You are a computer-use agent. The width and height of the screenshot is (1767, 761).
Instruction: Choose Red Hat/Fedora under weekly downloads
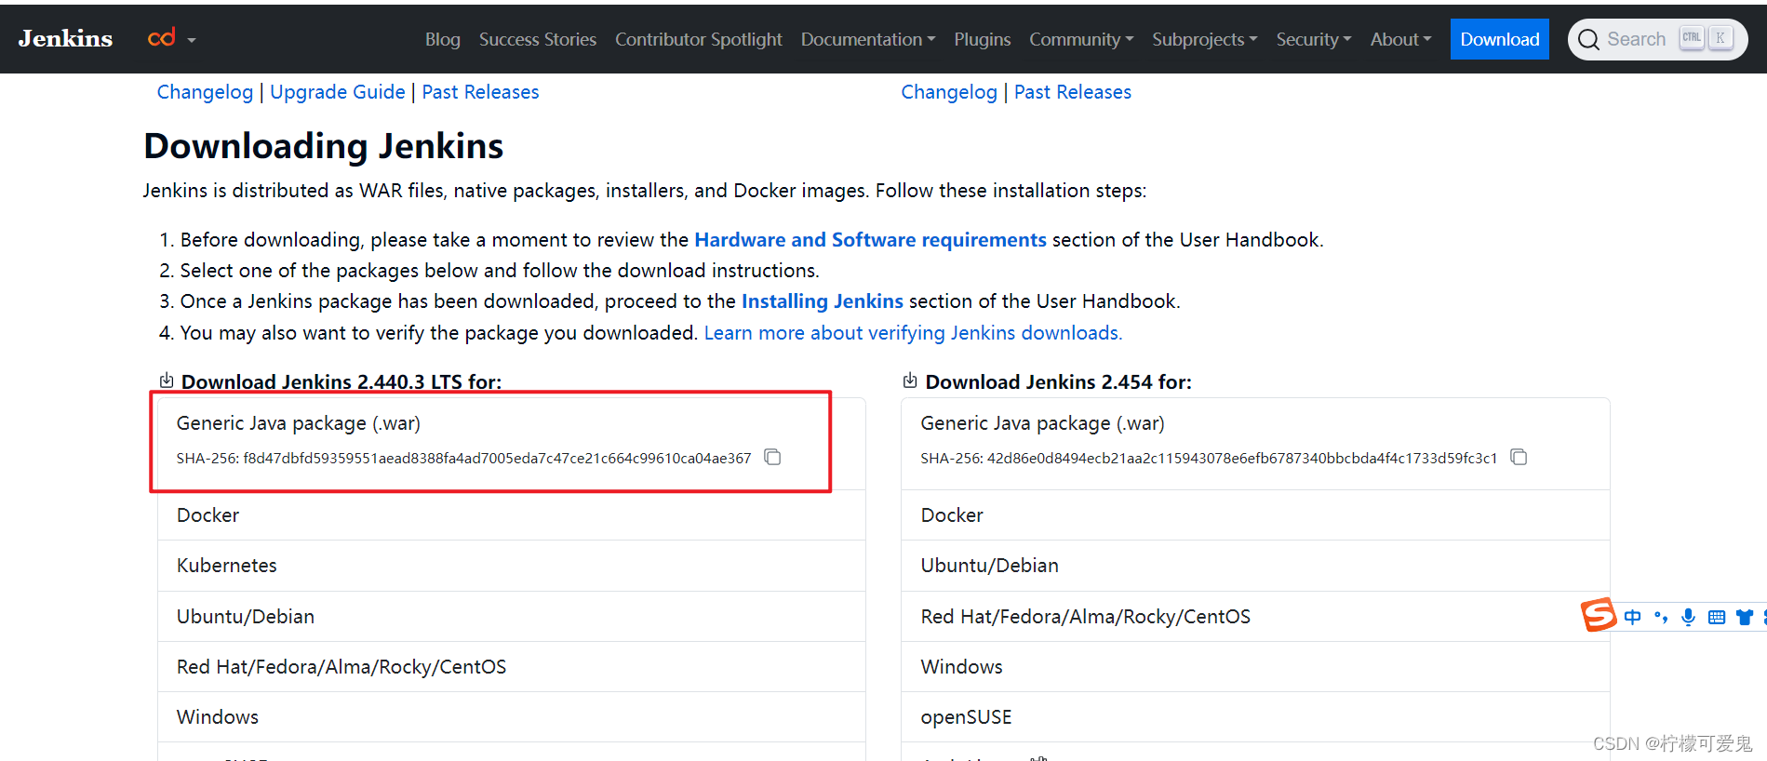1255,617
